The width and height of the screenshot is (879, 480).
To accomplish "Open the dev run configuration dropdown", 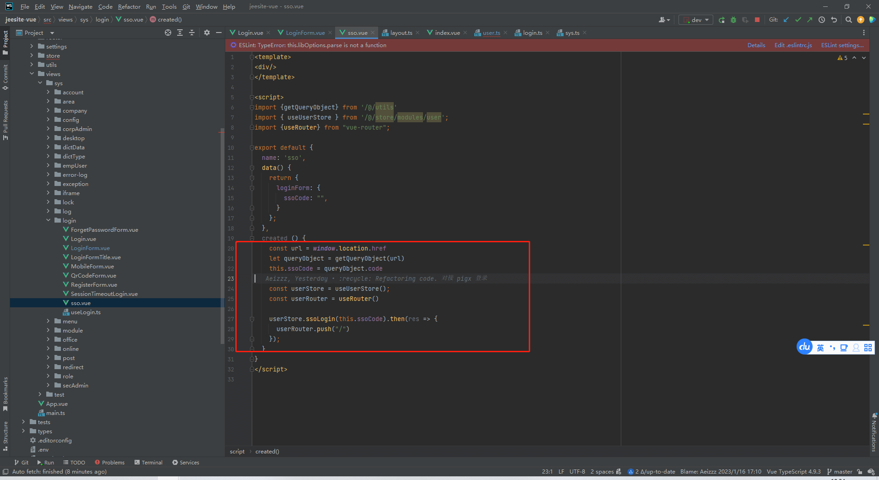I will (x=696, y=20).
